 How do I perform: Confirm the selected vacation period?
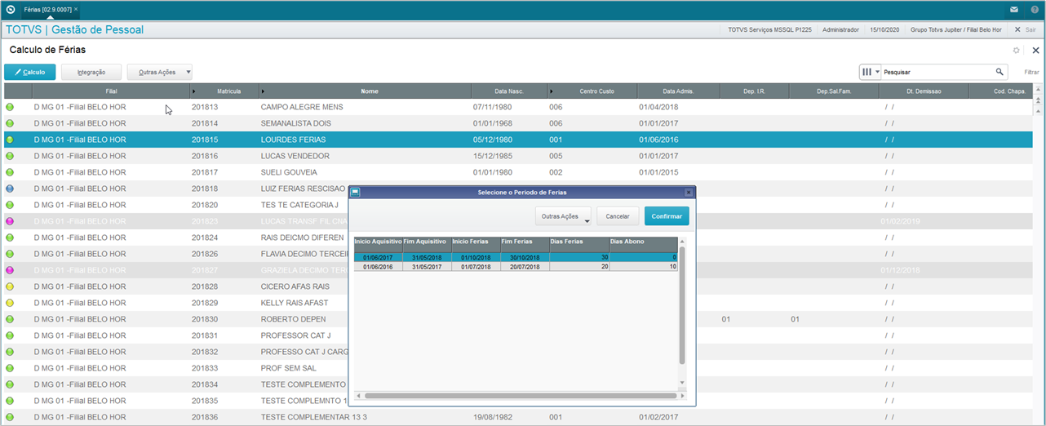point(667,216)
